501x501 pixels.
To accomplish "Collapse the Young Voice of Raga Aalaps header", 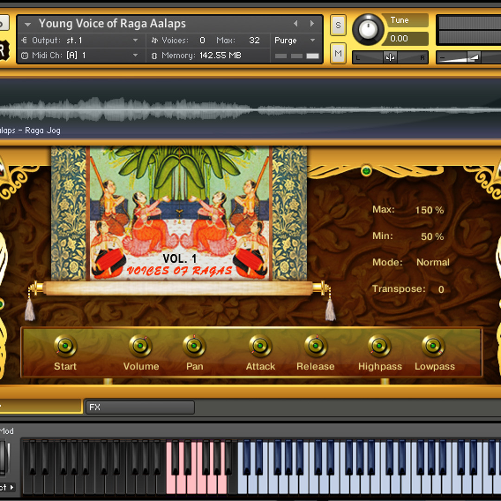I will pyautogui.click(x=28, y=23).
